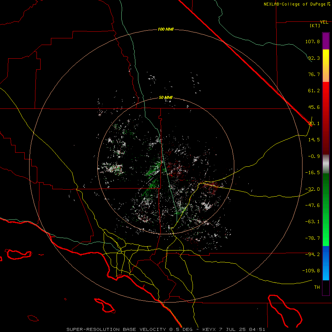Click the NEXLAB-College of DuPage label
The width and height of the screenshot is (332, 332).
(x=297, y=4)
